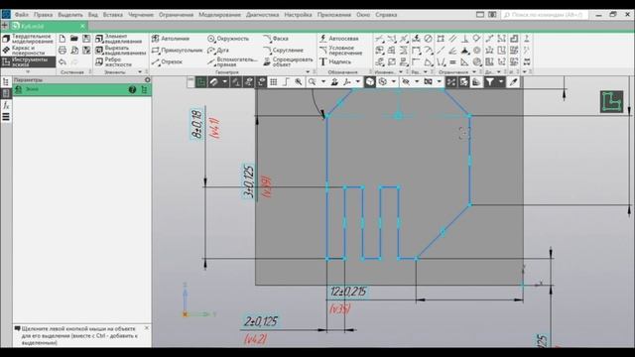The image size is (635, 357).
Task: Expand toolset list chevron below Инструменты эскиза
Action: (28, 71)
